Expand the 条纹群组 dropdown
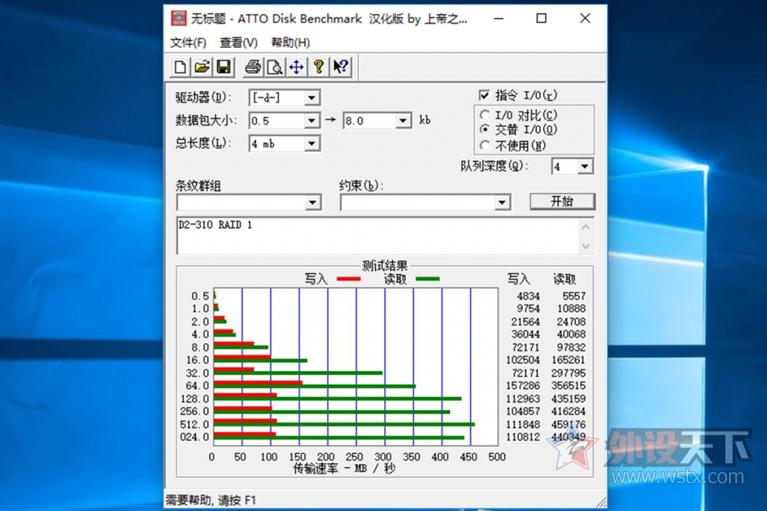Image resolution: width=767 pixels, height=511 pixels. coord(312,202)
